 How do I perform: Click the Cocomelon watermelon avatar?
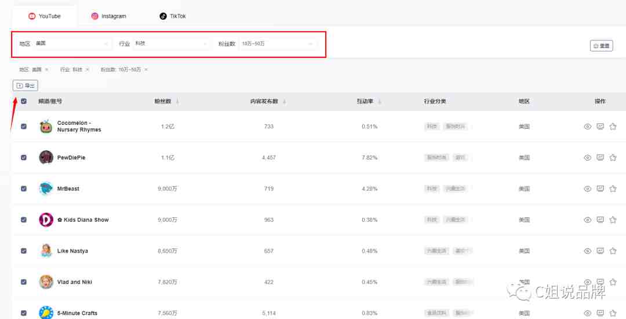46,126
